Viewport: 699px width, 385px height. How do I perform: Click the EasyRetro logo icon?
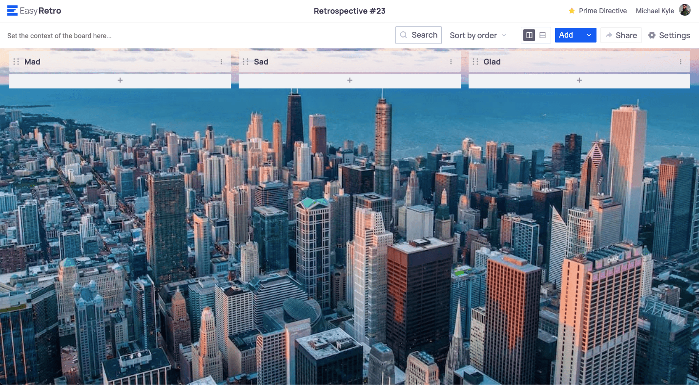(x=12, y=11)
